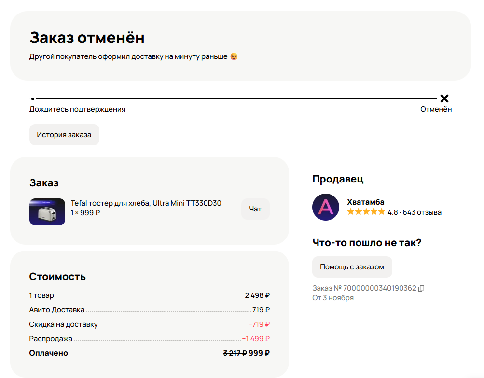This screenshot has height=378, width=484.
Task: Click the sad emoji in cancellation notice
Action: pyautogui.click(x=234, y=56)
